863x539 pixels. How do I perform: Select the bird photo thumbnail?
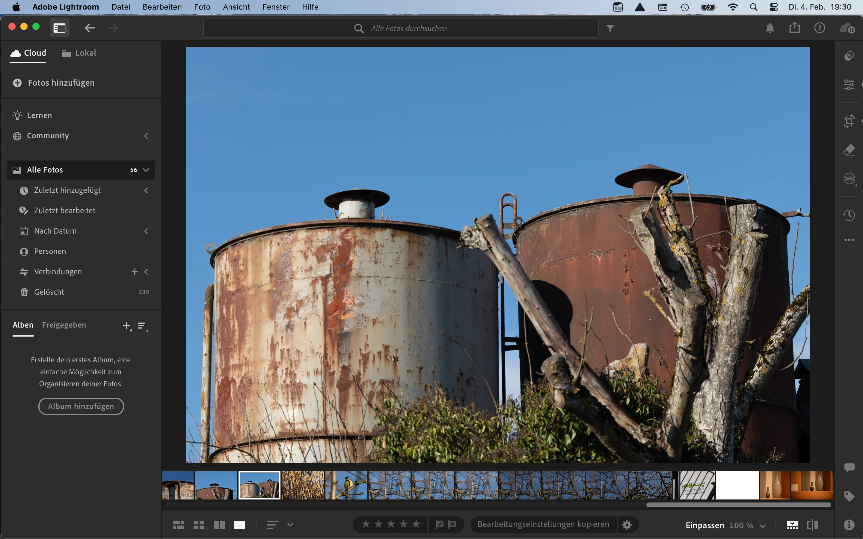point(346,485)
